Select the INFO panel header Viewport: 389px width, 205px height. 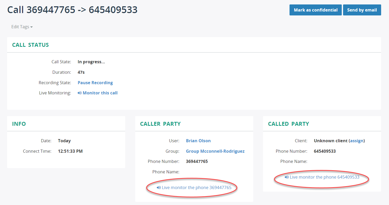click(x=19, y=124)
